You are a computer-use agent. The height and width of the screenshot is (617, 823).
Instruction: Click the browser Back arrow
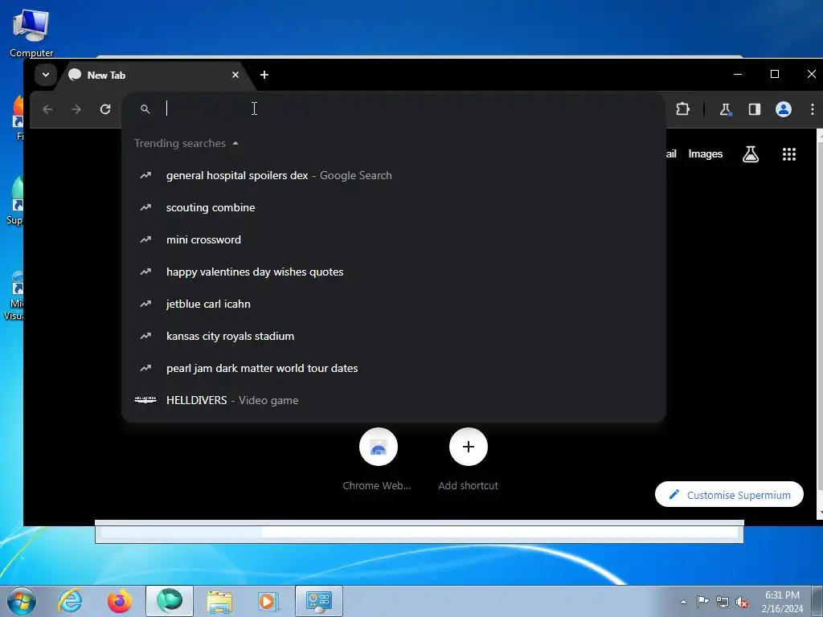[x=47, y=109]
